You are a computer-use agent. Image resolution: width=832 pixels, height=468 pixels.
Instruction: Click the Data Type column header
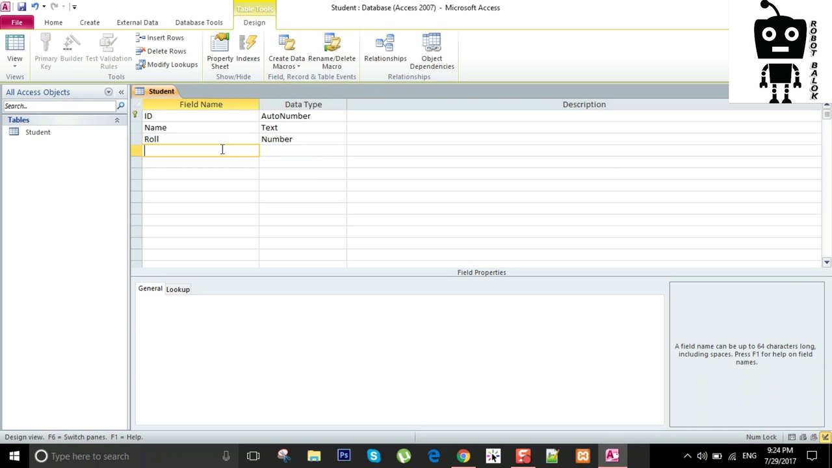point(303,104)
